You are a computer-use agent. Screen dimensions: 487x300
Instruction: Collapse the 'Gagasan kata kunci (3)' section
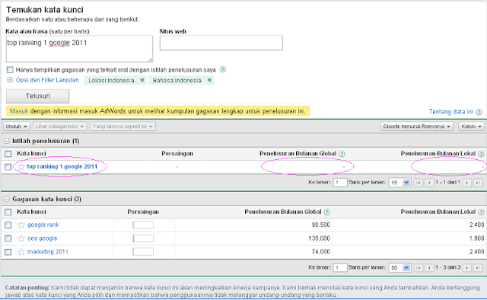tap(7, 199)
